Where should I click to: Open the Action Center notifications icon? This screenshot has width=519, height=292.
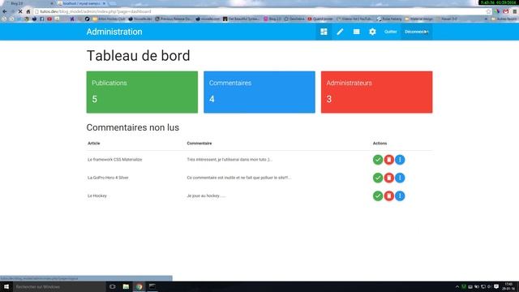[x=496, y=286]
